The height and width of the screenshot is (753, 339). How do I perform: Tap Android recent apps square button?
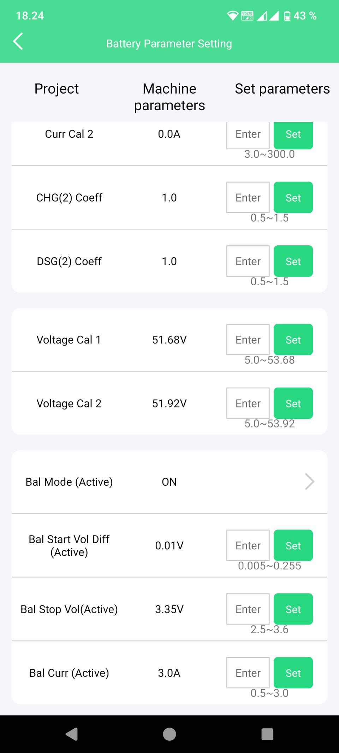(x=267, y=734)
